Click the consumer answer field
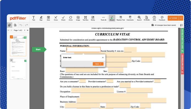 [82, 81]
